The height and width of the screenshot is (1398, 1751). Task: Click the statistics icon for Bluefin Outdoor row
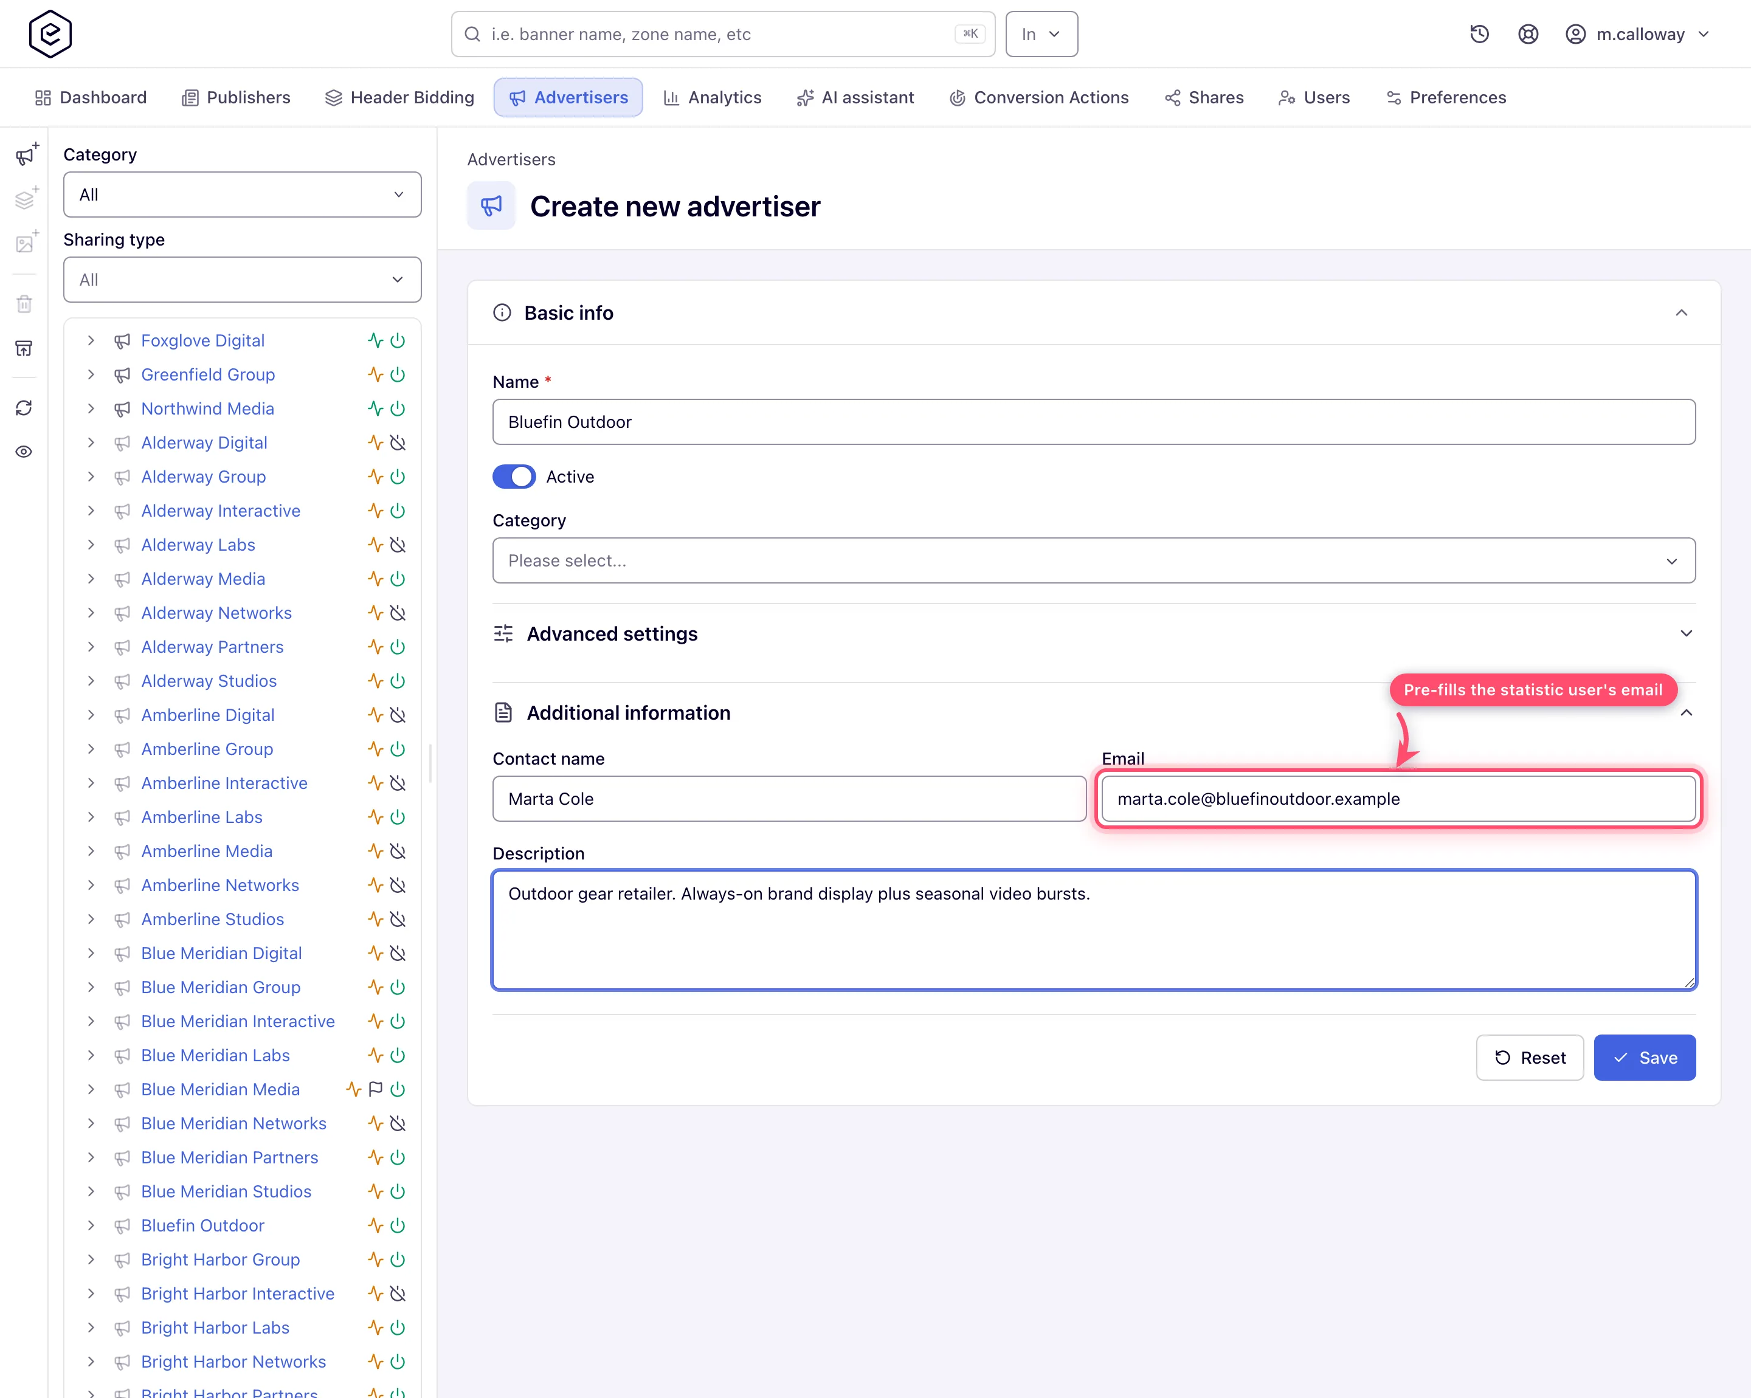coord(375,1225)
